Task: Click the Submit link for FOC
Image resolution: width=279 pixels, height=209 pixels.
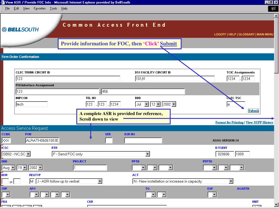Action: coord(253,111)
